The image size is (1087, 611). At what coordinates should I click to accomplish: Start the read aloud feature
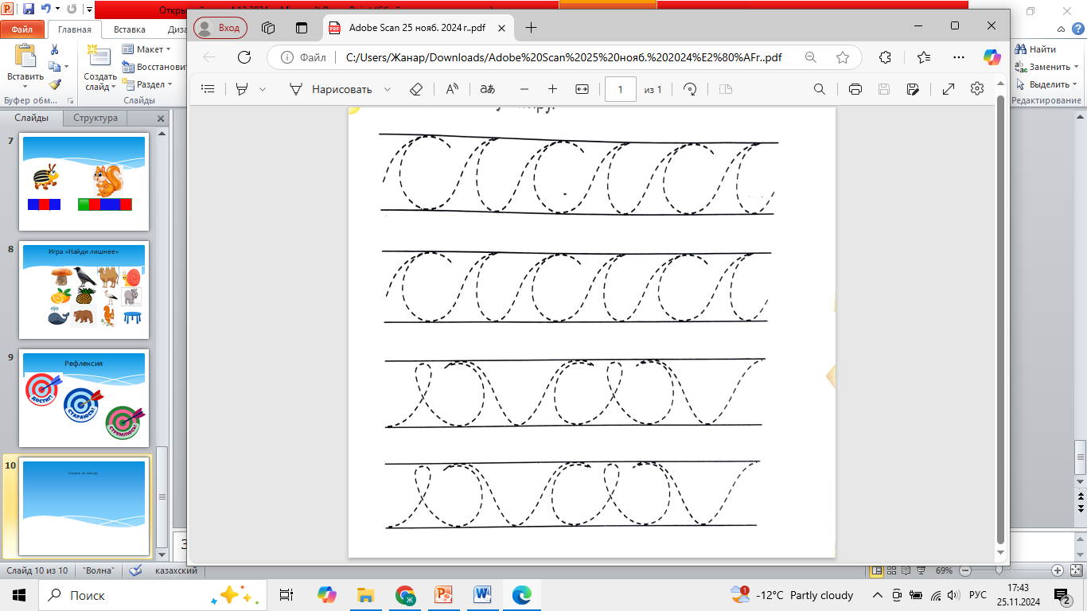tap(452, 89)
